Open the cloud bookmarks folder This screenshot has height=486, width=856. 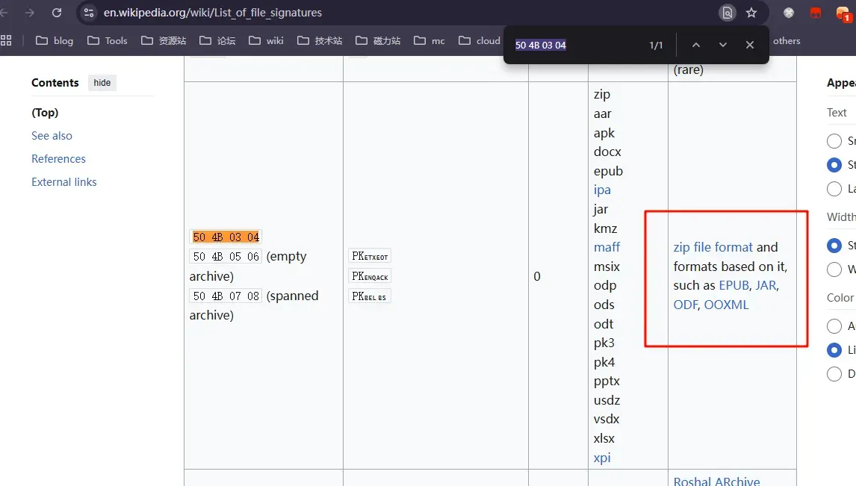coord(480,41)
